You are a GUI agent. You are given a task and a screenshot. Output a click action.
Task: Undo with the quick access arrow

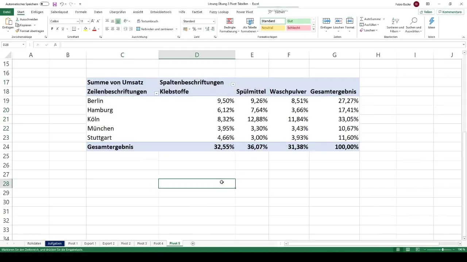[62, 4]
